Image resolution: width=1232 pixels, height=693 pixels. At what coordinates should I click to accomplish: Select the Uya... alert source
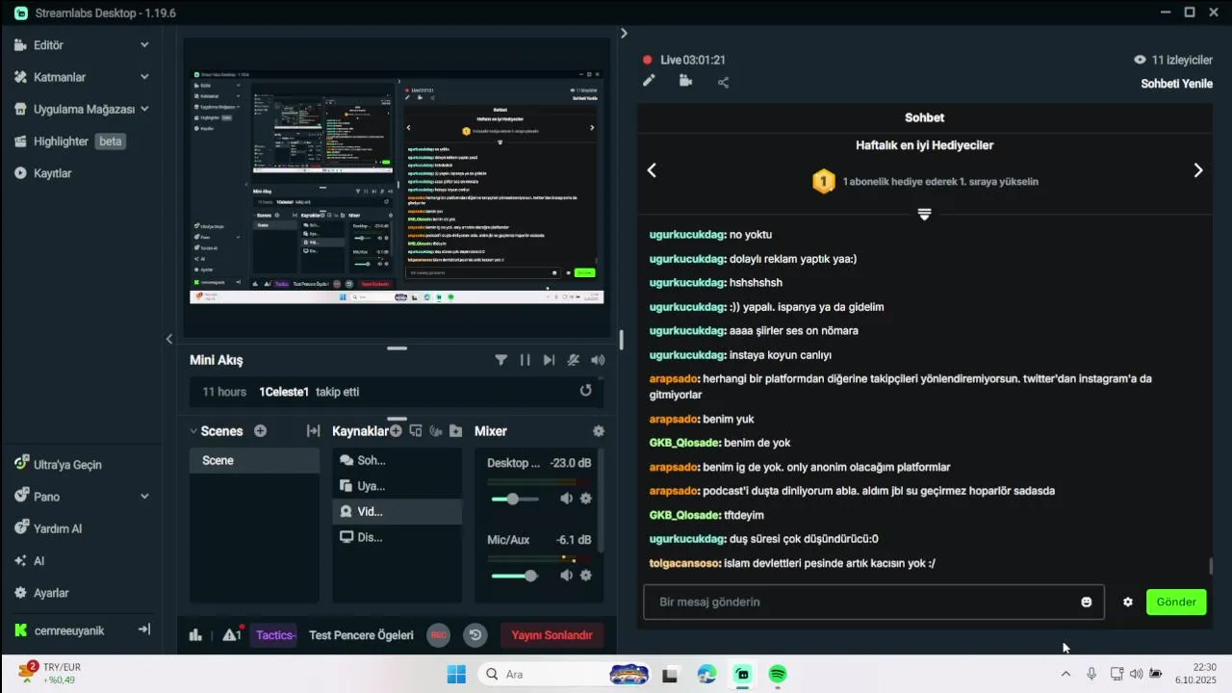click(x=397, y=486)
